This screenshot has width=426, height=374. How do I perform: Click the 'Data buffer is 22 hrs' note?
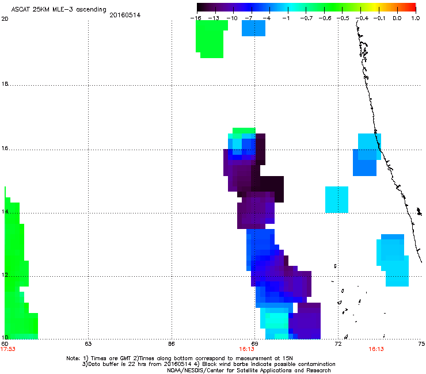click(208, 364)
